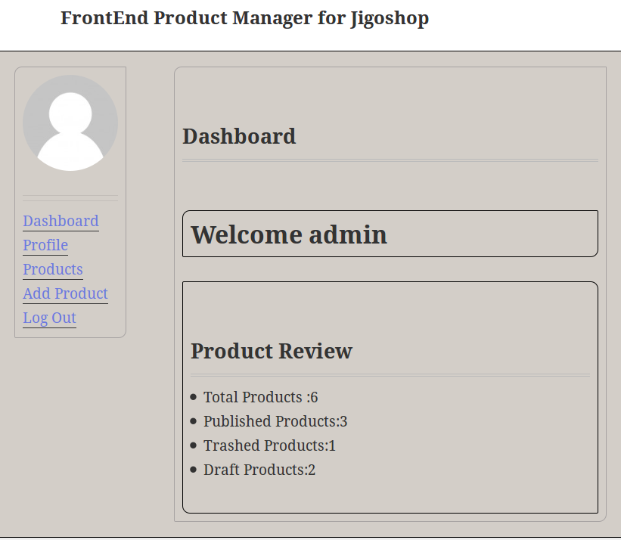Click the bullet beside Trashed Products

194,445
